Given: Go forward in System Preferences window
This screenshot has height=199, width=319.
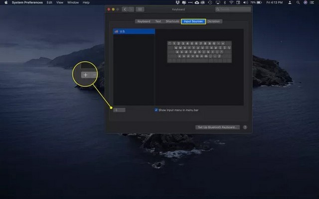Looking at the screenshot, I should (131, 9).
